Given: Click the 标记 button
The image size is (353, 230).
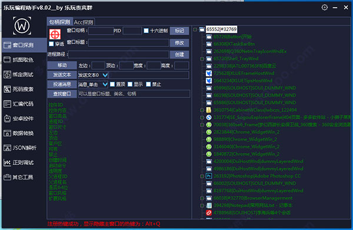Looking at the screenshot, I should pos(179,31).
